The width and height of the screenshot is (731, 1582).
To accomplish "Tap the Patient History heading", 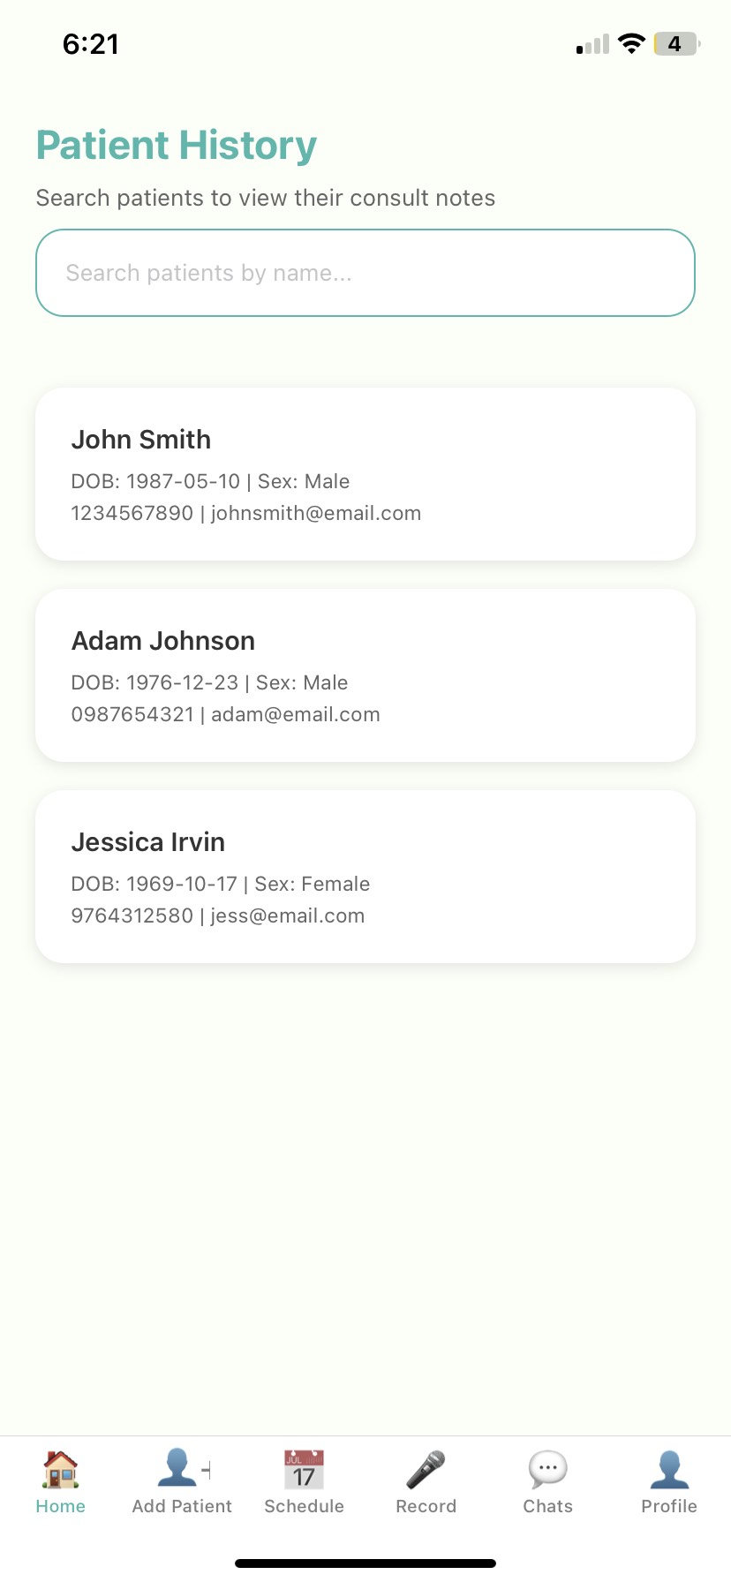I will [177, 146].
